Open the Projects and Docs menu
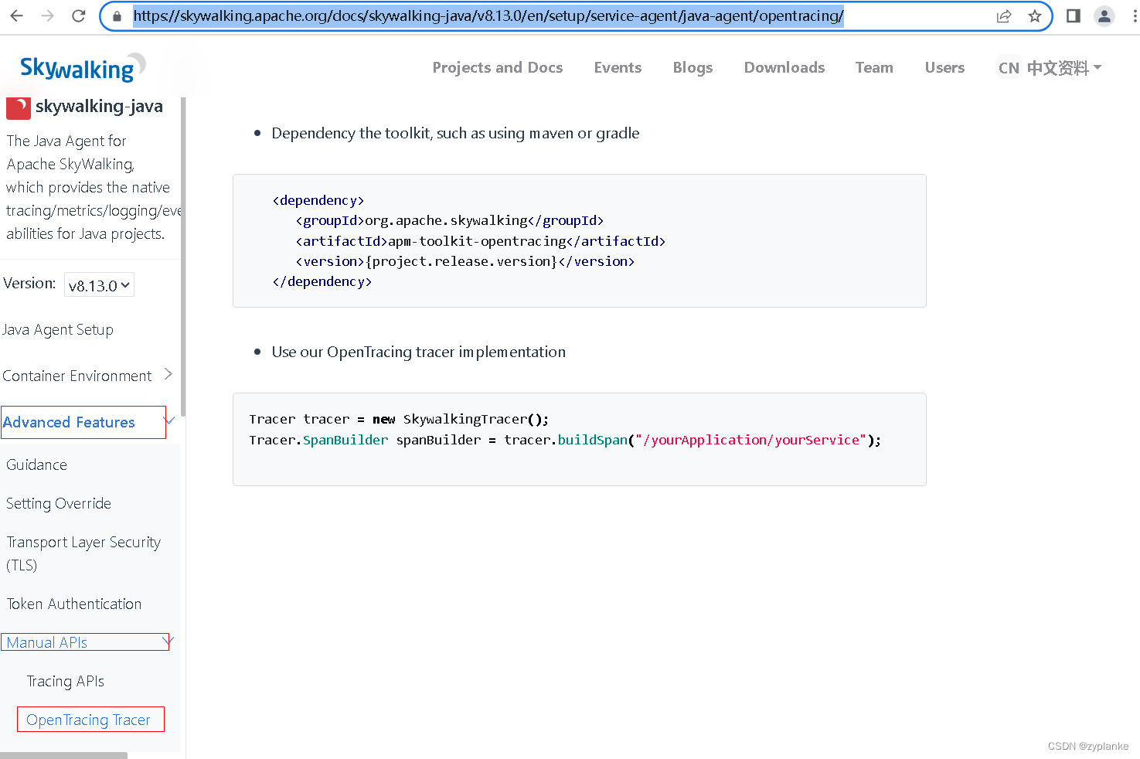Image resolution: width=1140 pixels, height=759 pixels. click(x=498, y=67)
